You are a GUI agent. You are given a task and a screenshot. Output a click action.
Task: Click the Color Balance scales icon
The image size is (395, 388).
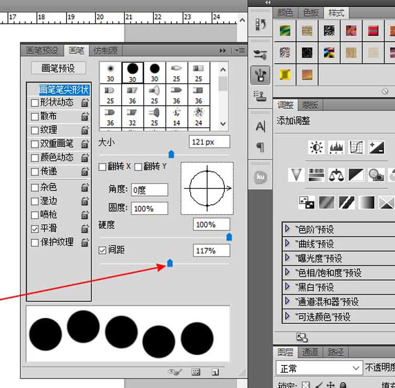336,175
